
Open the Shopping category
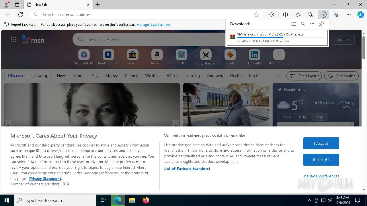[215, 76]
